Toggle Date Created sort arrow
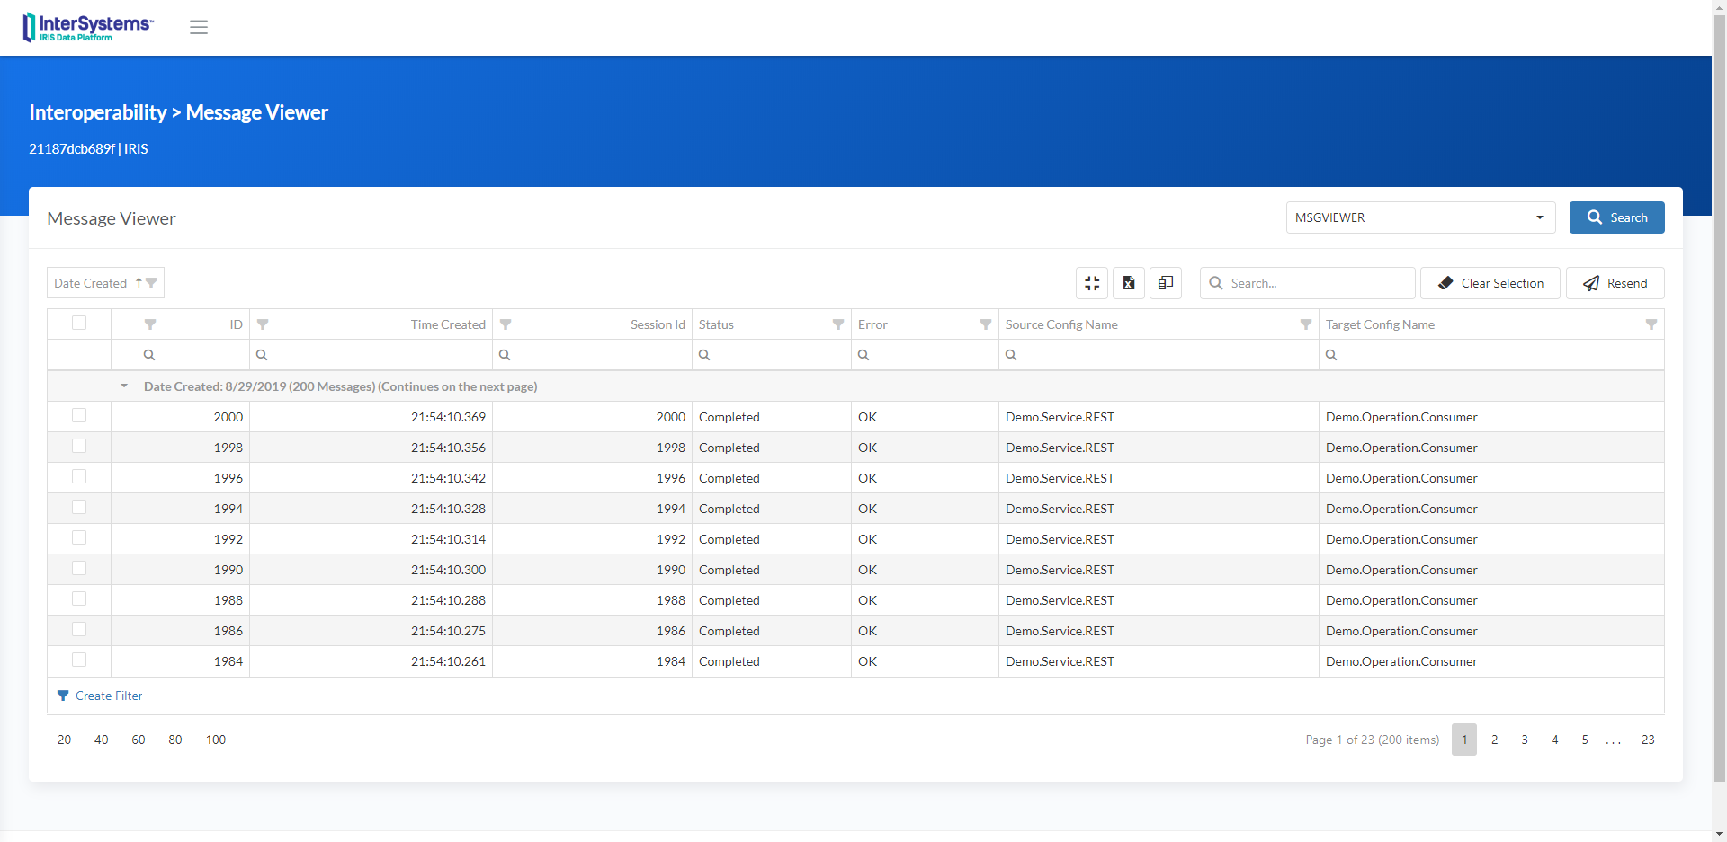Viewport: 1727px width, 842px height. (x=139, y=283)
